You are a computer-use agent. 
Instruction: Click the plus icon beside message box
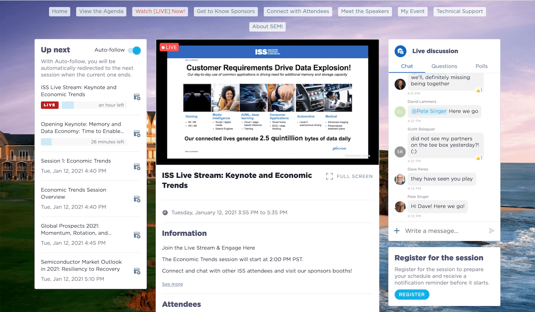[x=397, y=231]
